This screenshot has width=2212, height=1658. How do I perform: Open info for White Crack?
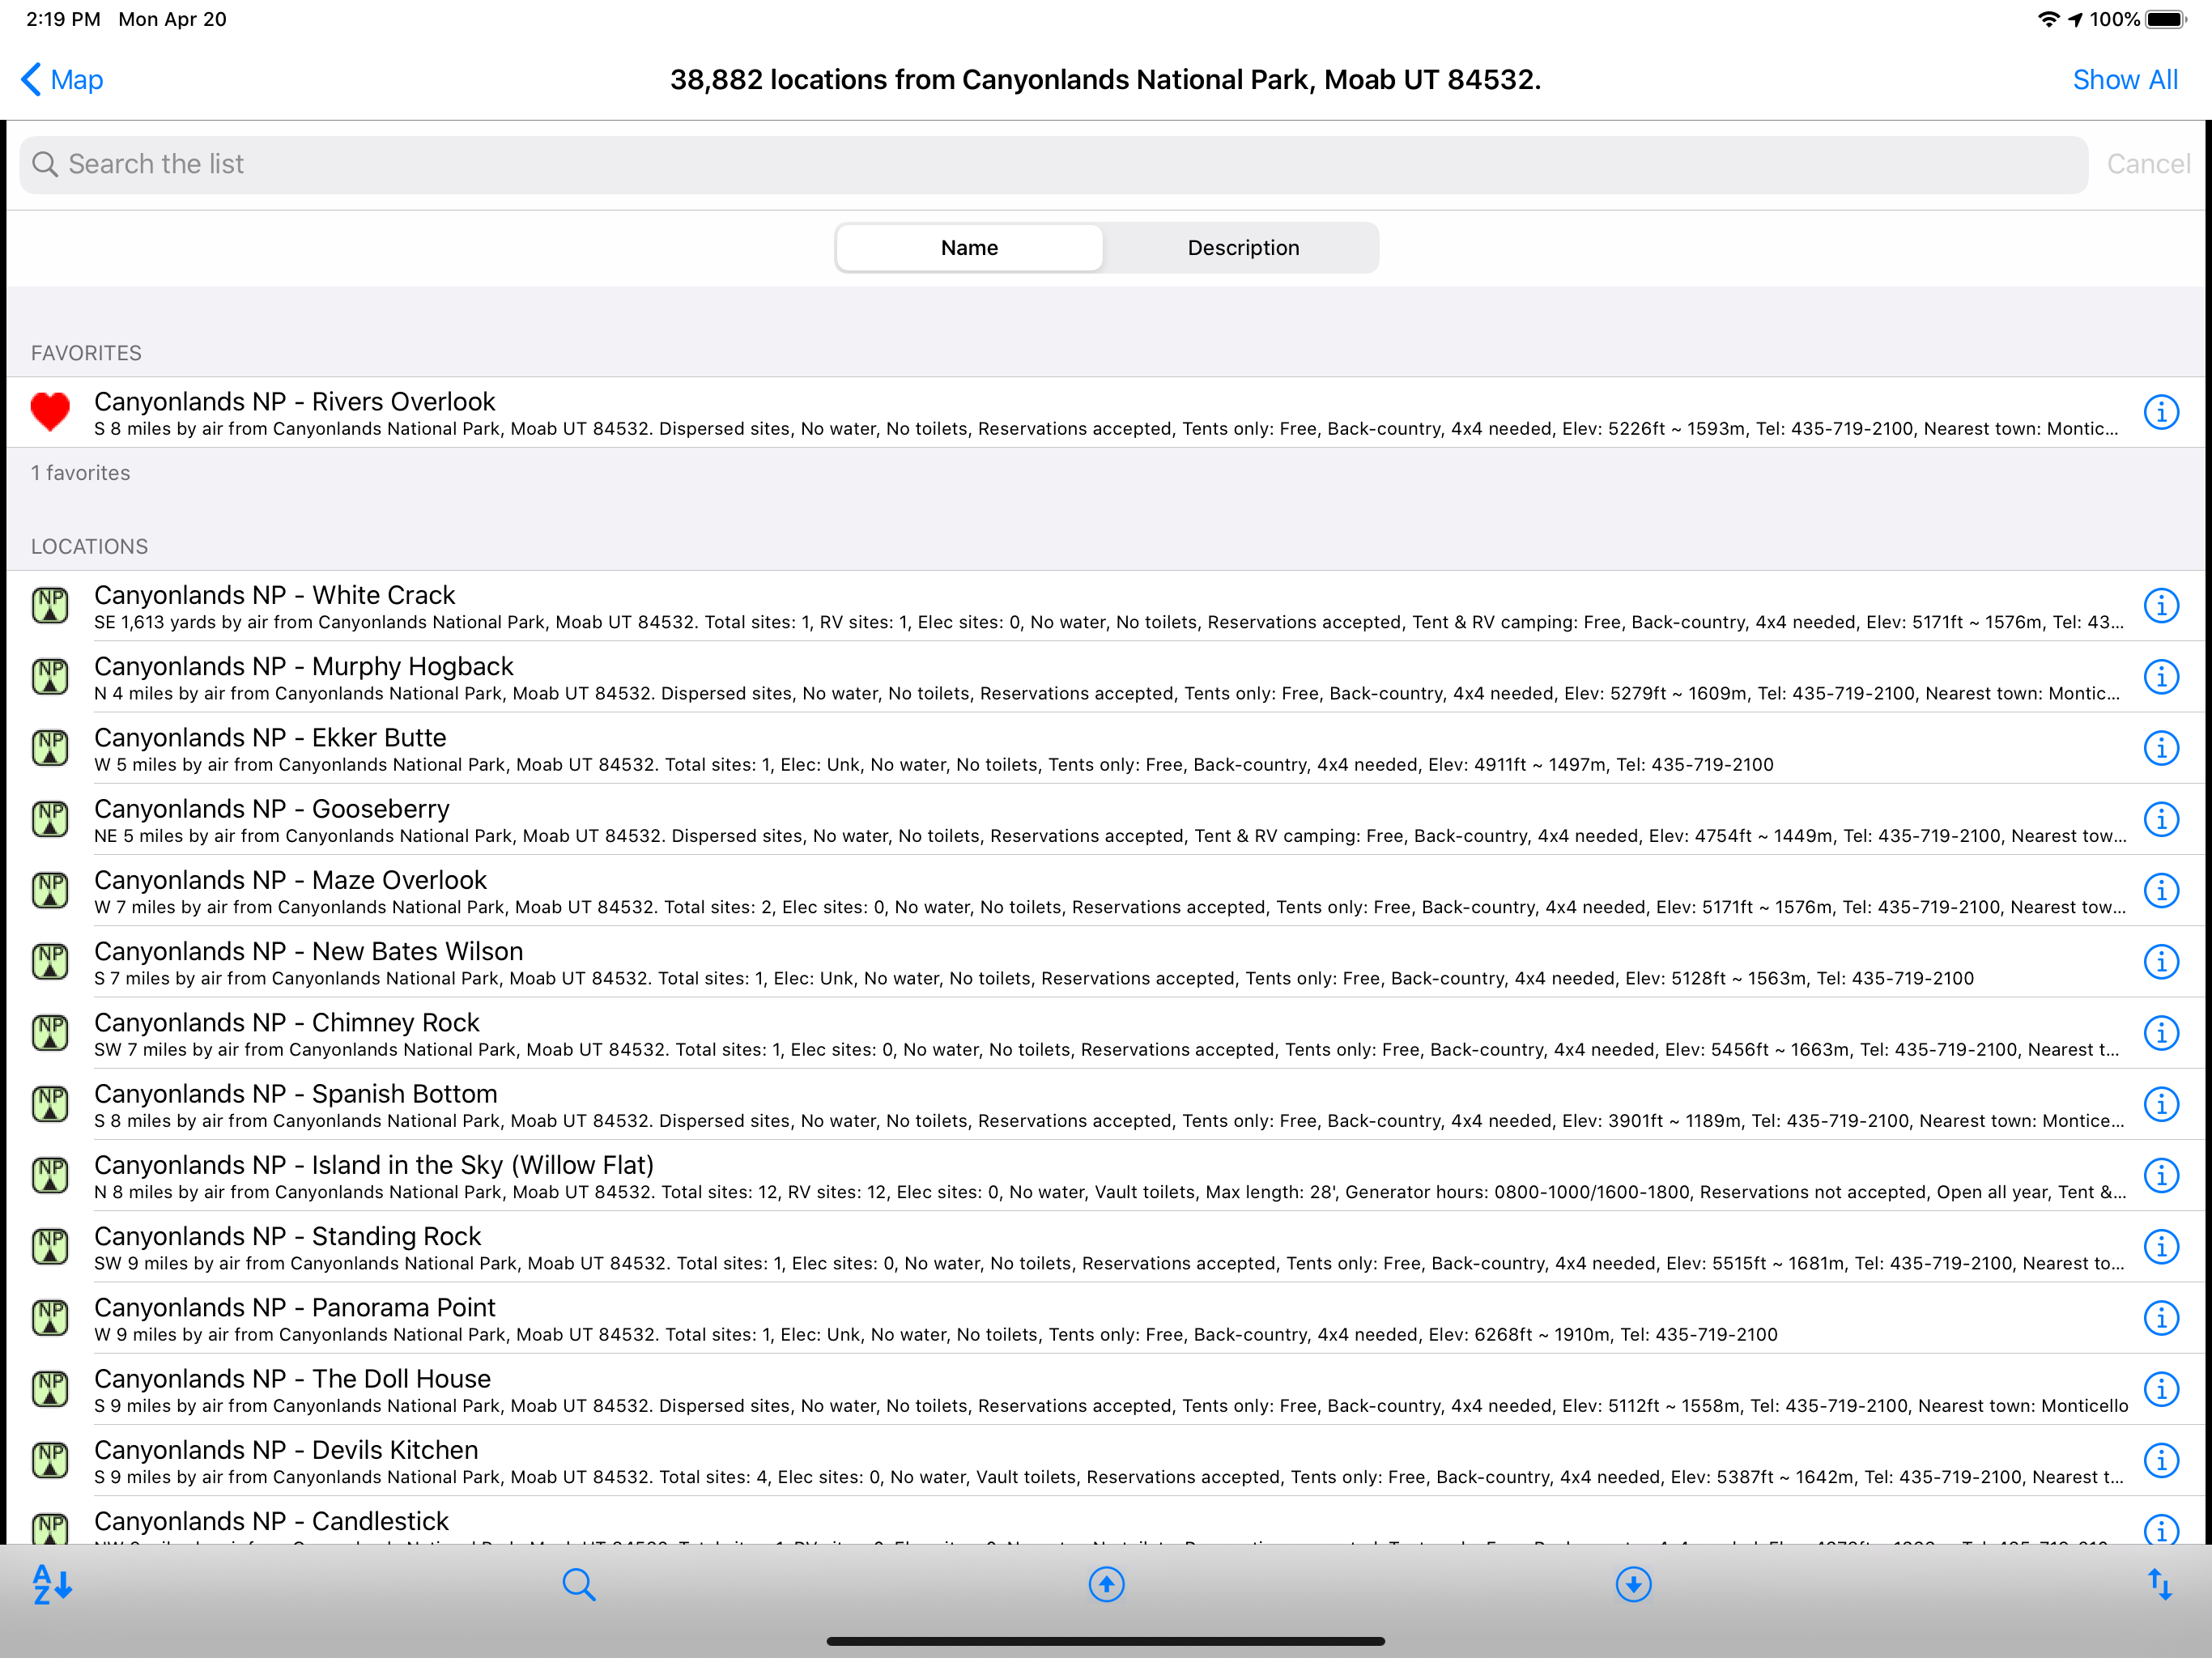(2161, 606)
